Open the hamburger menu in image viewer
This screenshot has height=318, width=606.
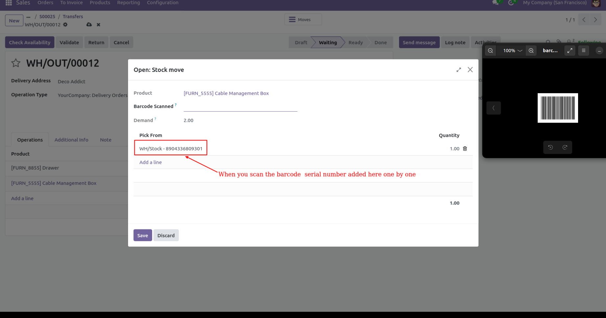pyautogui.click(x=584, y=51)
